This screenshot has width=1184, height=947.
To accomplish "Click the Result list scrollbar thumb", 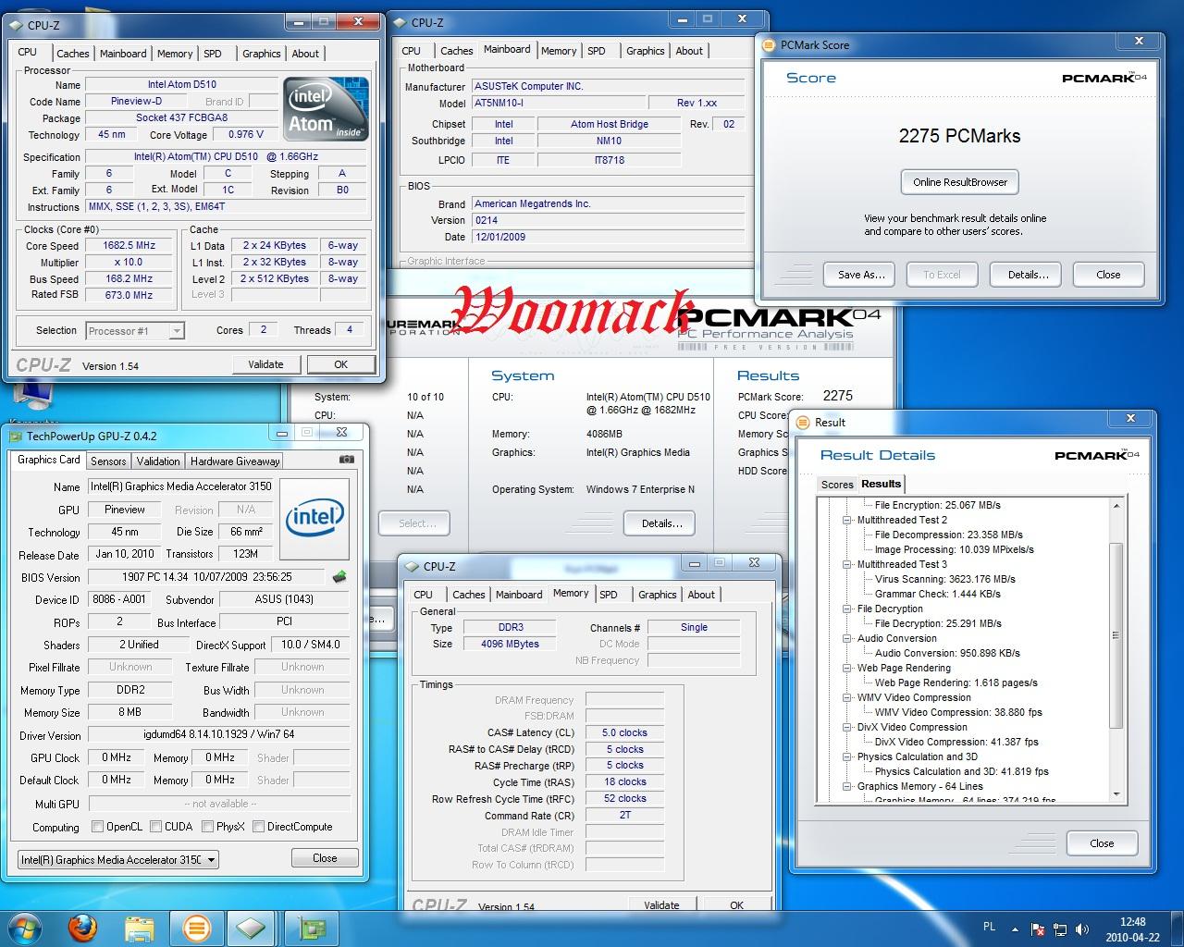I will (1116, 633).
